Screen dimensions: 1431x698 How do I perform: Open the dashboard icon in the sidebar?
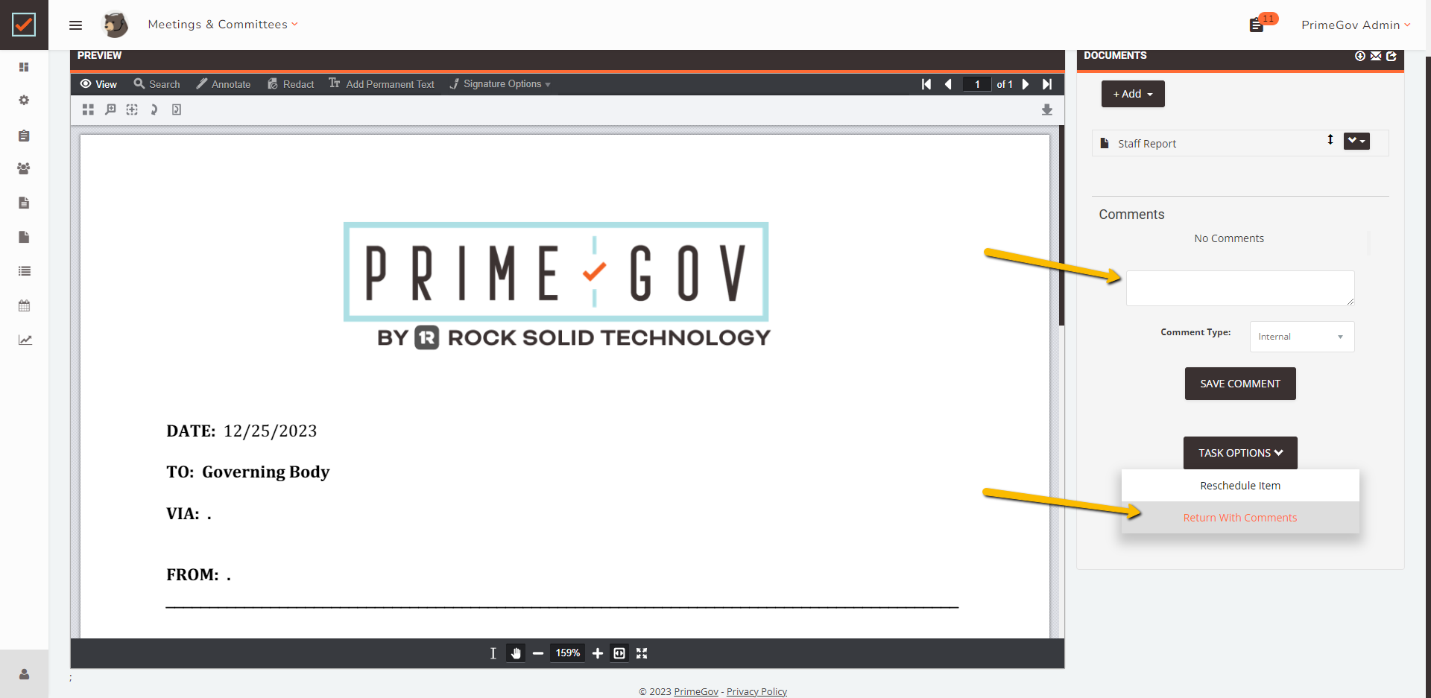pyautogui.click(x=24, y=67)
